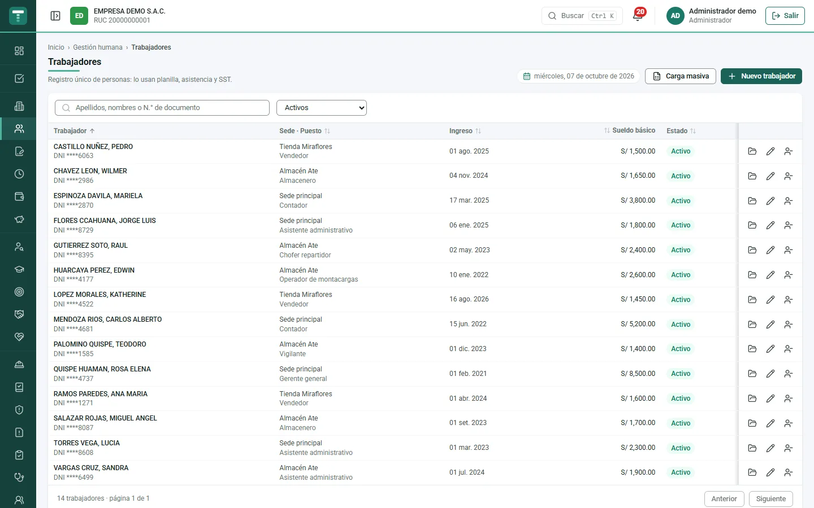Image resolution: width=814 pixels, height=508 pixels.
Task: Click the Anterior pagination button
Action: pos(724,499)
